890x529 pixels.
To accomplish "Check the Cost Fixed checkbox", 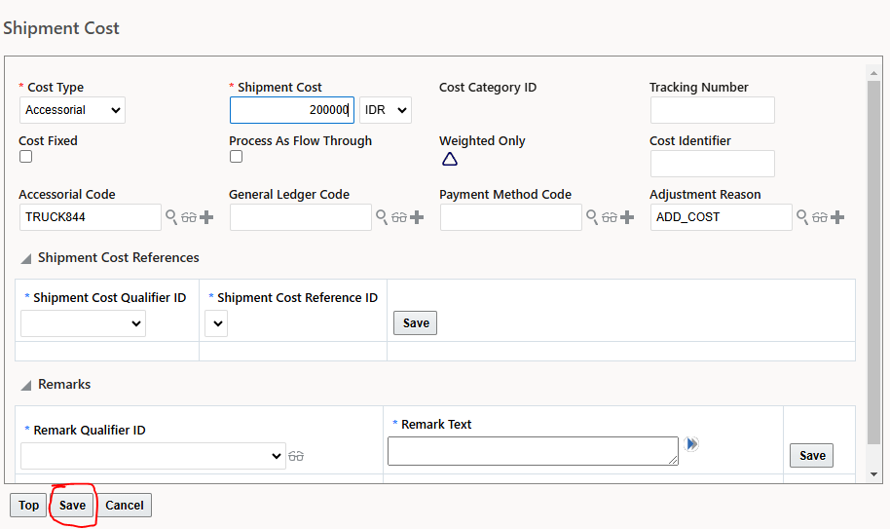I will (x=25, y=156).
